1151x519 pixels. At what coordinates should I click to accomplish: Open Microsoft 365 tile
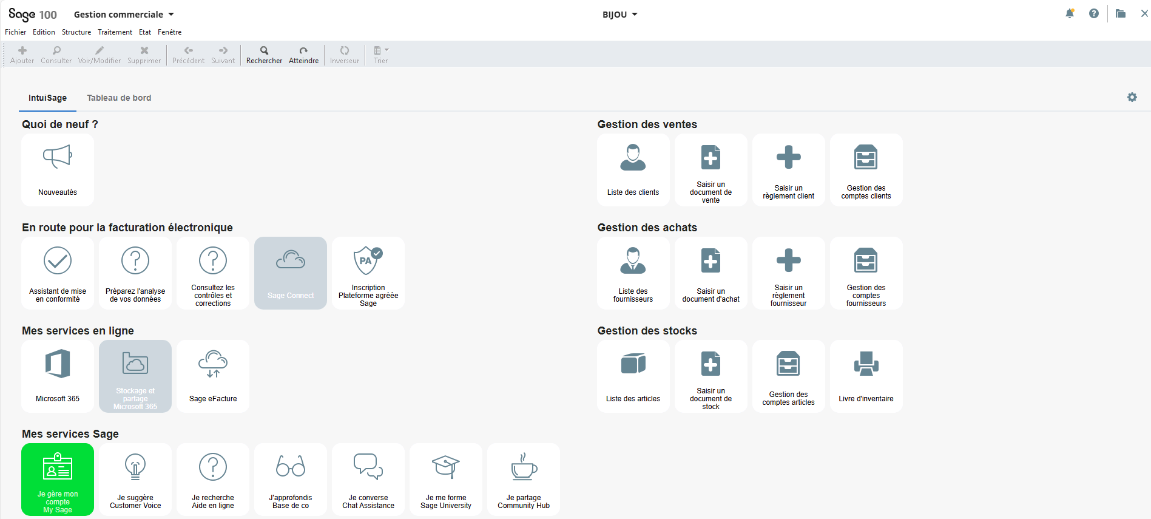tap(58, 376)
